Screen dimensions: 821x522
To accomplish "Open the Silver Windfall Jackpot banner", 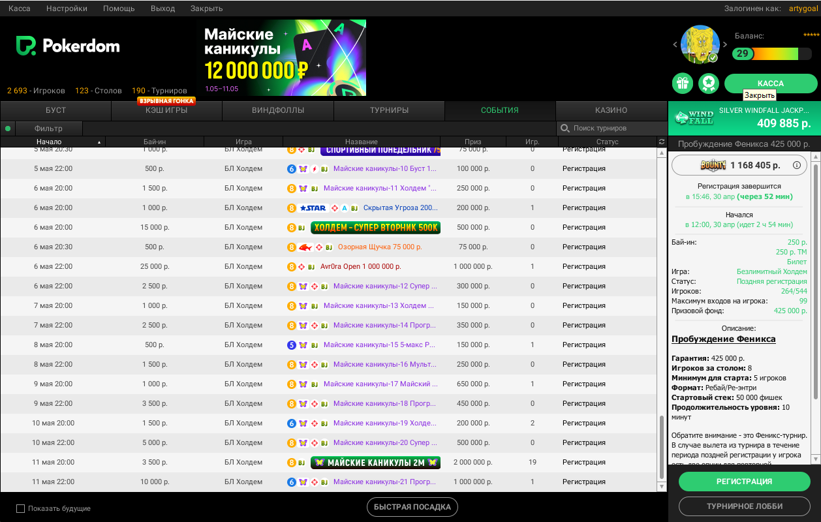I will (745, 117).
